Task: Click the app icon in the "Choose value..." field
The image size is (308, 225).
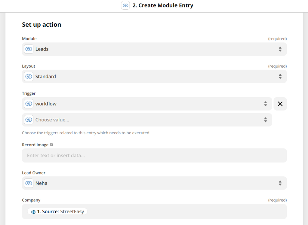Action: [x=28, y=120]
